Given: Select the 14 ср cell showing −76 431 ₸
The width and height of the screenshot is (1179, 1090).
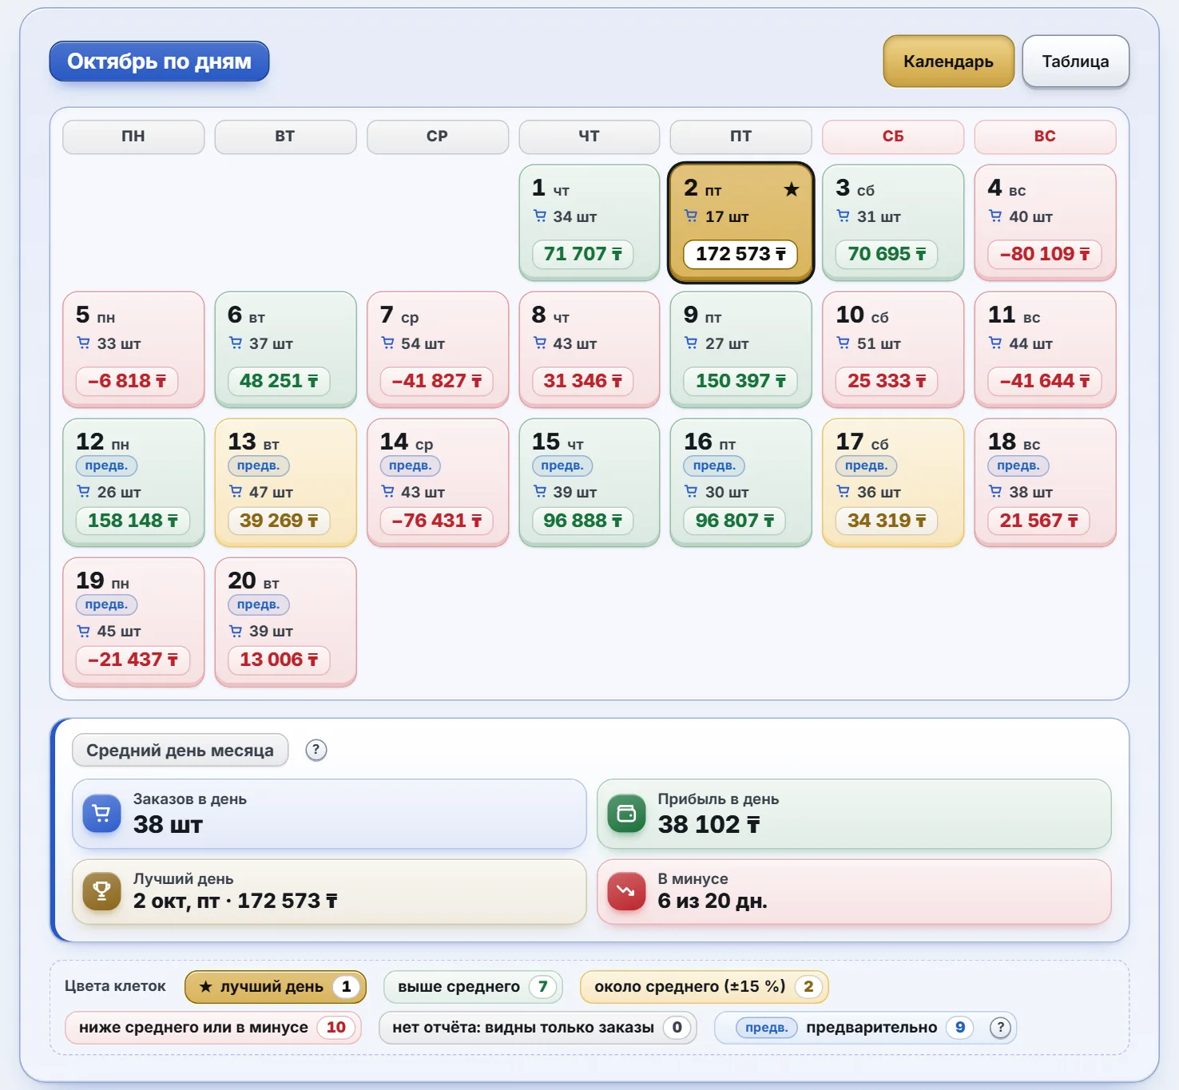Looking at the screenshot, I should click(437, 482).
